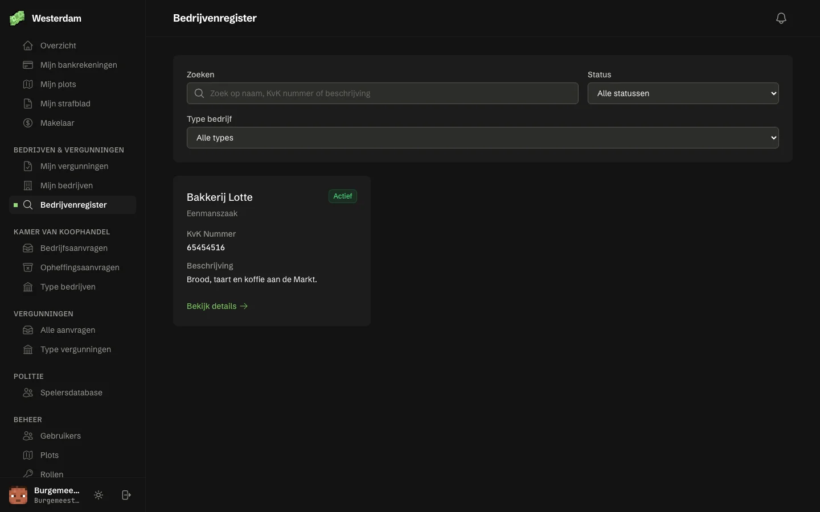The height and width of the screenshot is (512, 820).
Task: Focus the Zoeken search field
Action: [383, 93]
